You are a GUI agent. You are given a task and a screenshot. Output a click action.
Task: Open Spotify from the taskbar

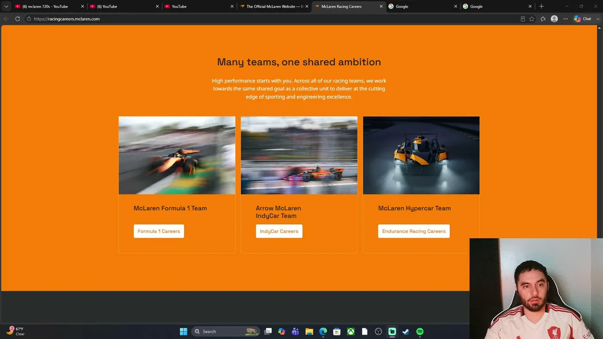(420, 331)
